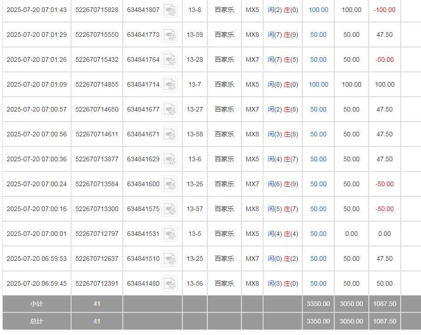Click blue 100.00 bet amount at 07:01:09

click(318, 84)
